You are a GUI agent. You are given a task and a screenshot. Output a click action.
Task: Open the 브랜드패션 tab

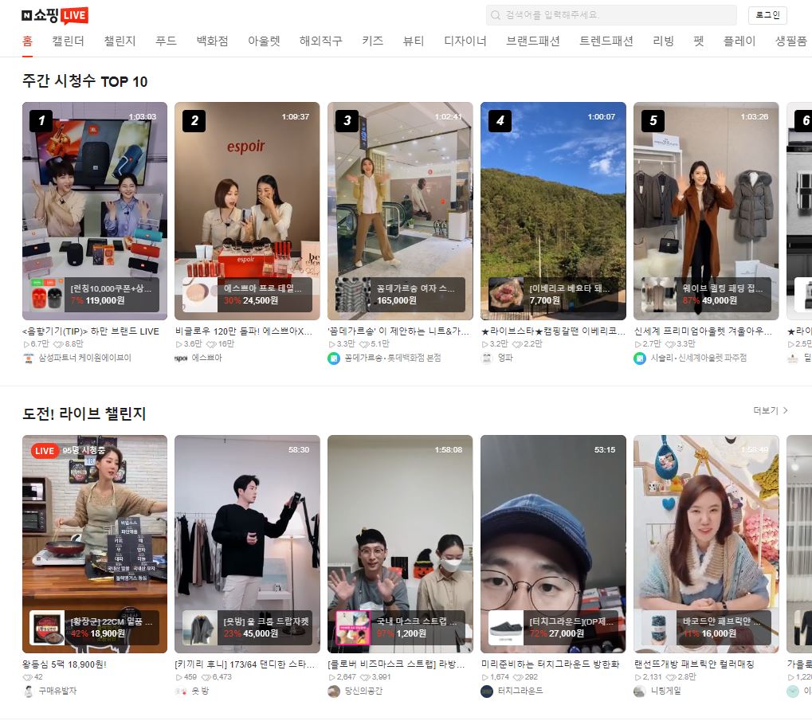[x=533, y=41]
